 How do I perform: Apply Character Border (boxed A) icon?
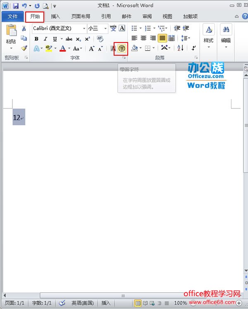122,28
